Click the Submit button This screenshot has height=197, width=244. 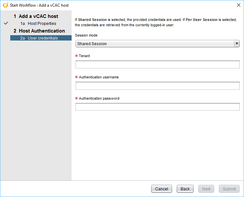pos(229,189)
